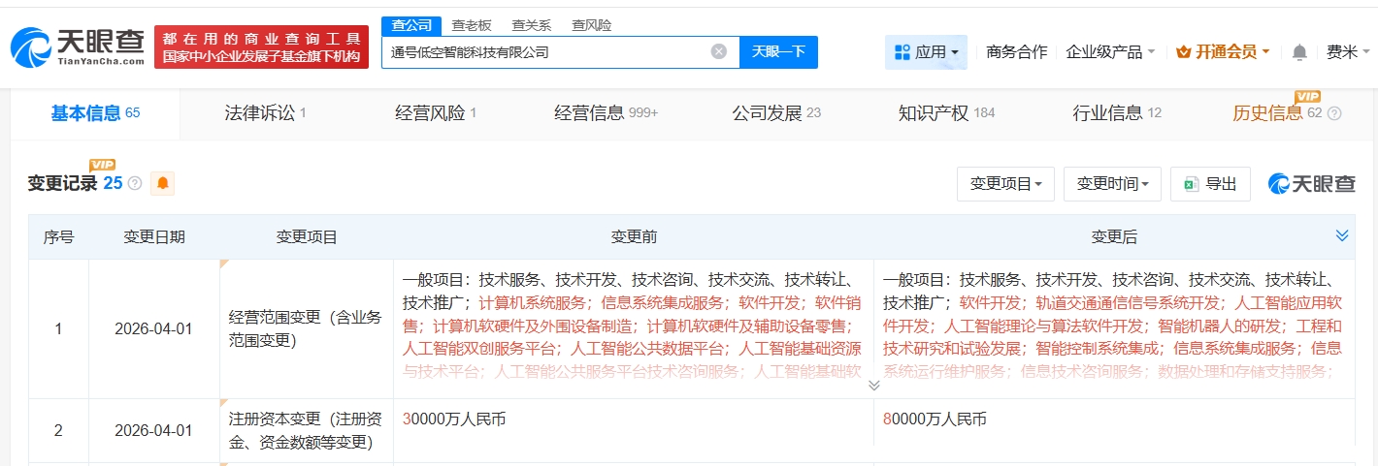This screenshot has width=1378, height=466.
Task: Open the 商务合作 link
Action: coord(1016,52)
